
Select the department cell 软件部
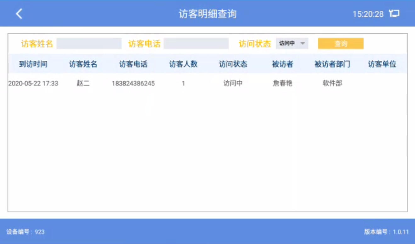tap(333, 84)
